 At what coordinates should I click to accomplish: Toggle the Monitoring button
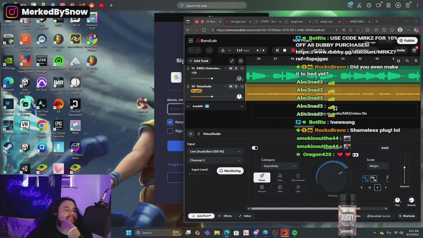(230, 171)
